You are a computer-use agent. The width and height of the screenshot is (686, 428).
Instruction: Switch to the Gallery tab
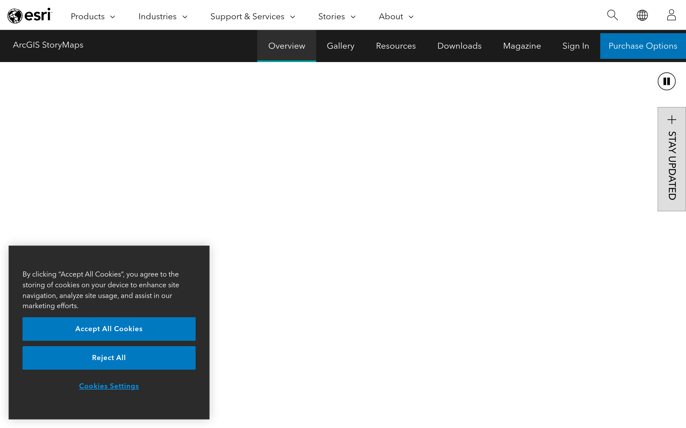tap(340, 46)
